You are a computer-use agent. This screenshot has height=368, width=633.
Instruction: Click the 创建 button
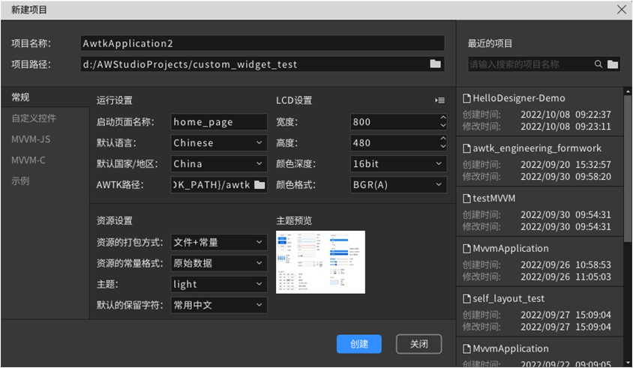[359, 344]
